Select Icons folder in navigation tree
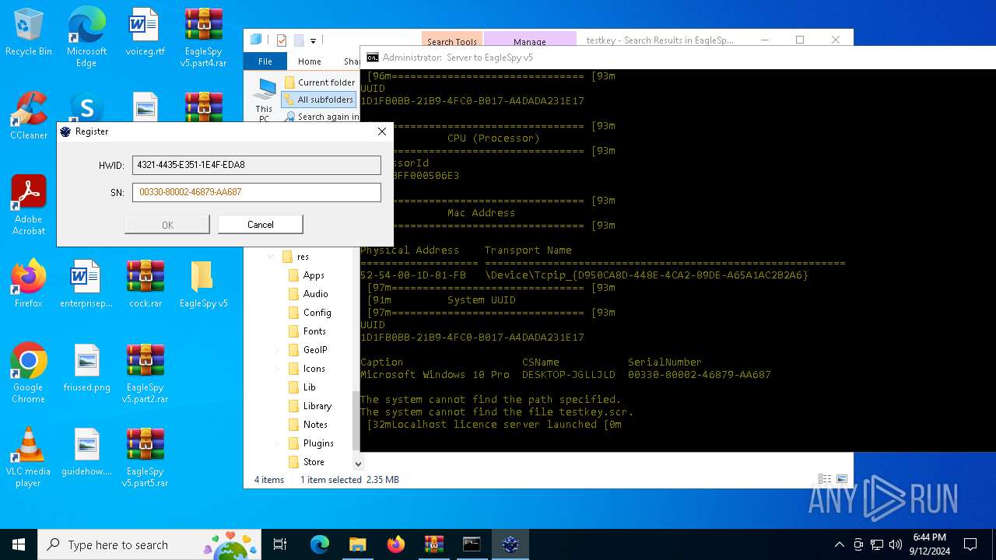Viewport: 996px width, 560px height. point(307,369)
